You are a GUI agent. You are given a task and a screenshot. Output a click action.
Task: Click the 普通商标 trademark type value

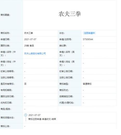pyautogui.click(x=87, y=84)
